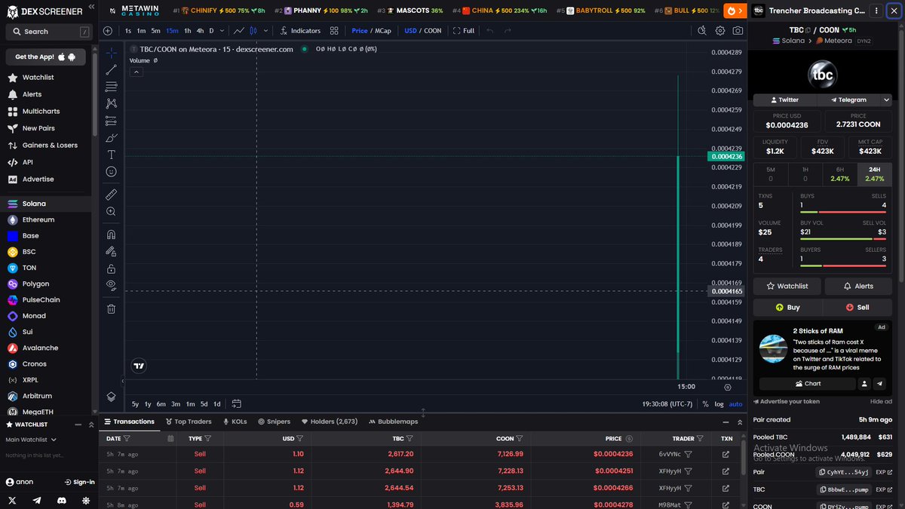The height and width of the screenshot is (509, 905).
Task: Add symbol with plus circle icon
Action: (x=108, y=31)
